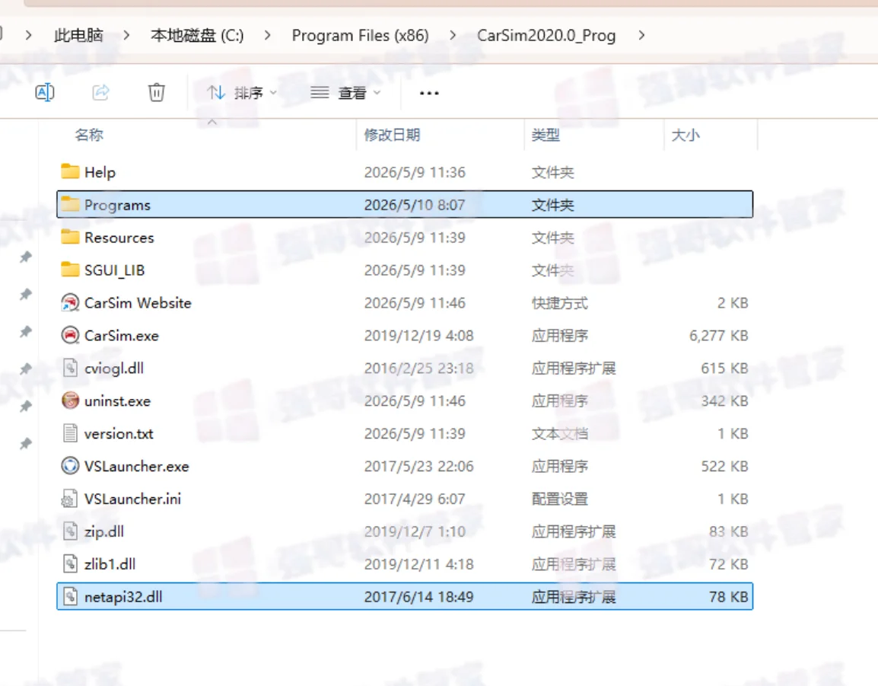Sort by the 修改日期 column header
The width and height of the screenshot is (878, 686).
392,135
